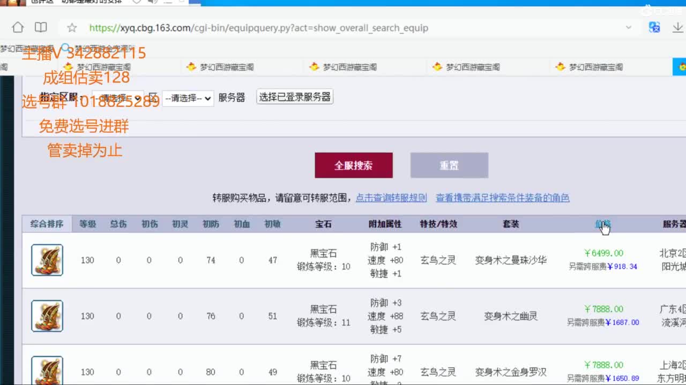Image resolution: width=686 pixels, height=385 pixels.
Task: Click 变身术之金身罗汉 set text
Action: coord(511,372)
